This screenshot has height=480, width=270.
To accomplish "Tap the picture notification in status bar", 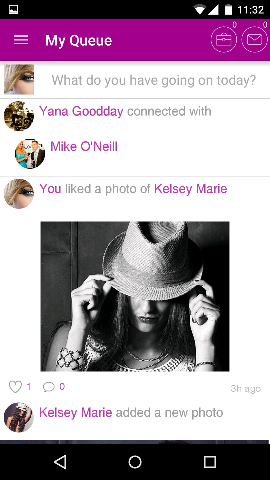I will point(13,9).
